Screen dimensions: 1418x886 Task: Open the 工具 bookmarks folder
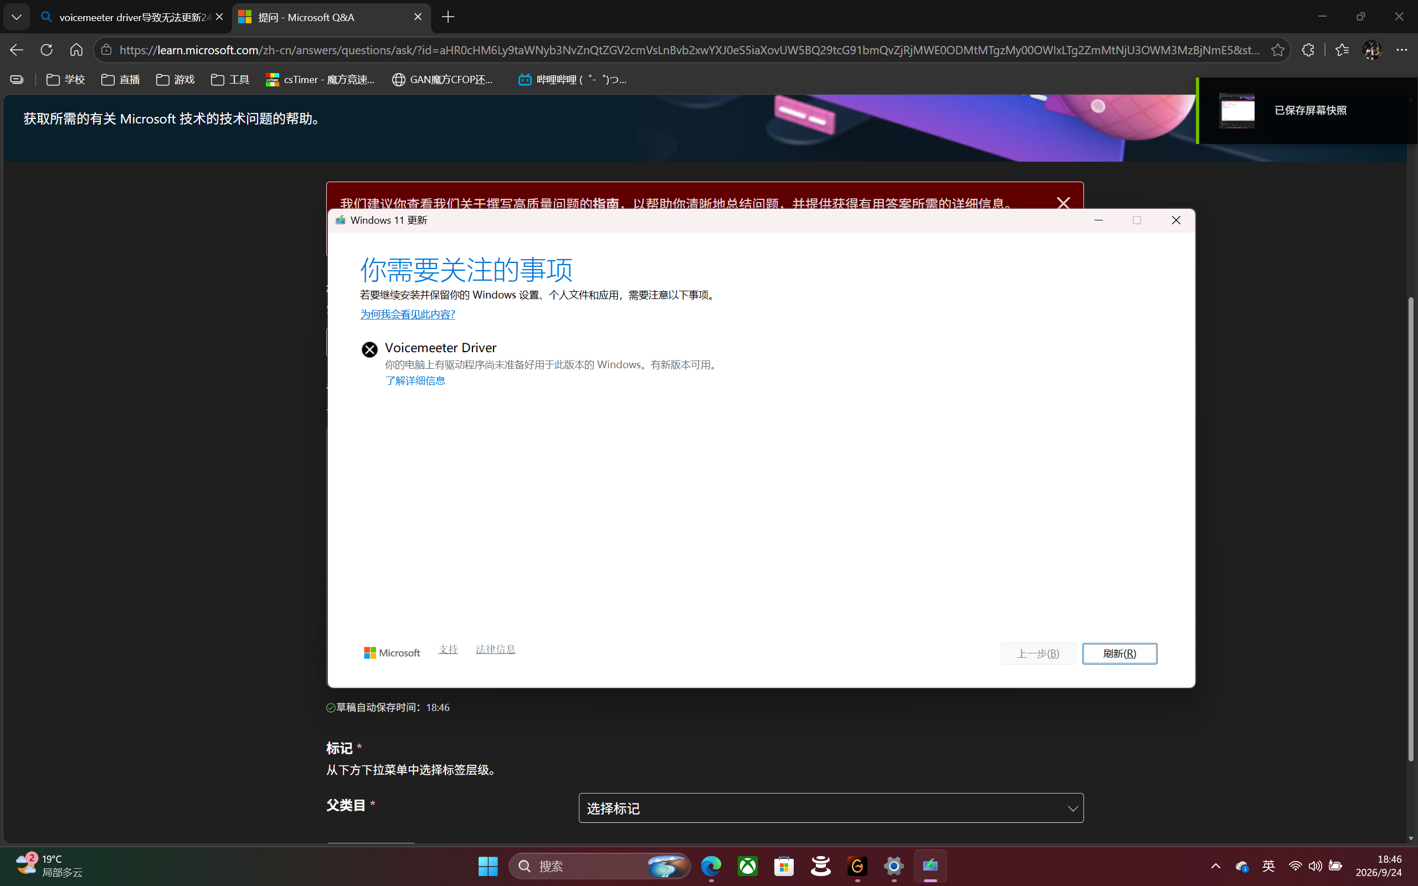[x=230, y=79]
